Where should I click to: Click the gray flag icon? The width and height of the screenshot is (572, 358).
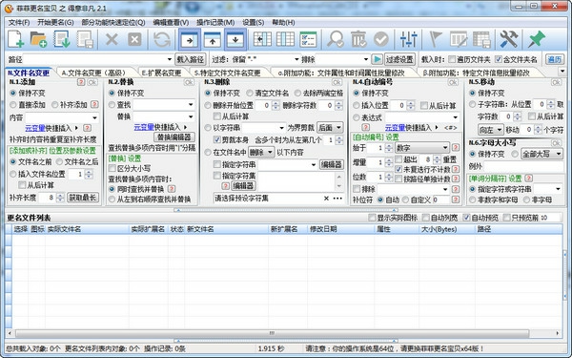(436, 39)
